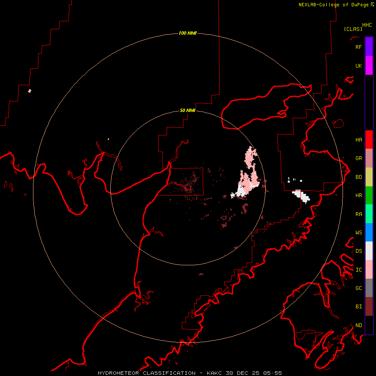Click the yellow BD legend color swatch
The width and height of the screenshot is (376, 376).
coord(369,177)
